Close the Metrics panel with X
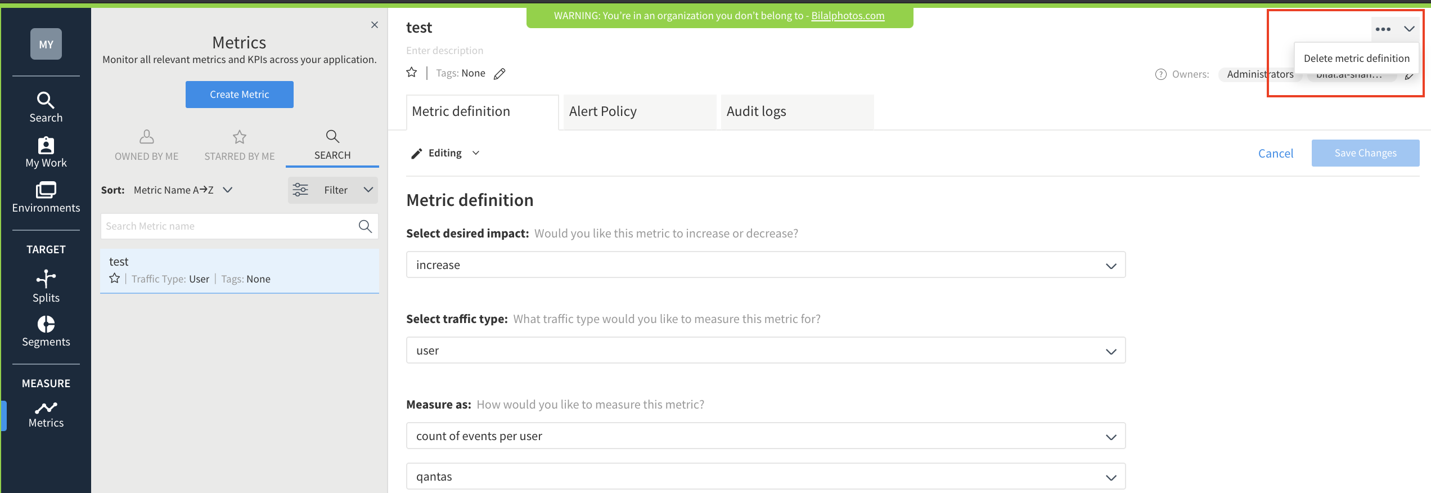 tap(375, 25)
